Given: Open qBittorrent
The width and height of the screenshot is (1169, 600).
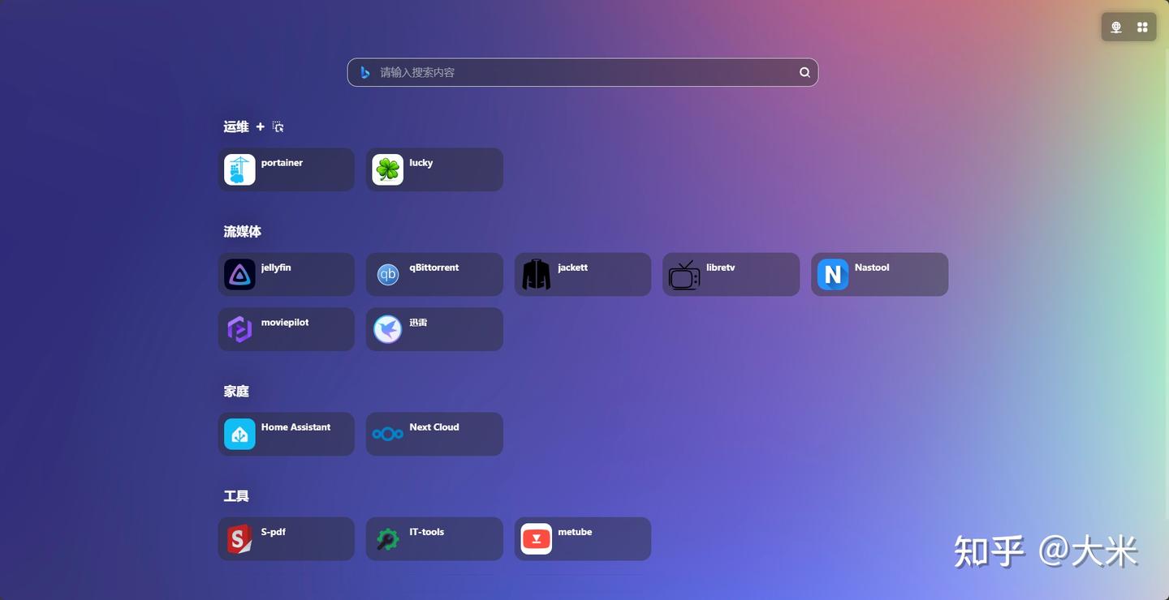Looking at the screenshot, I should click(434, 274).
